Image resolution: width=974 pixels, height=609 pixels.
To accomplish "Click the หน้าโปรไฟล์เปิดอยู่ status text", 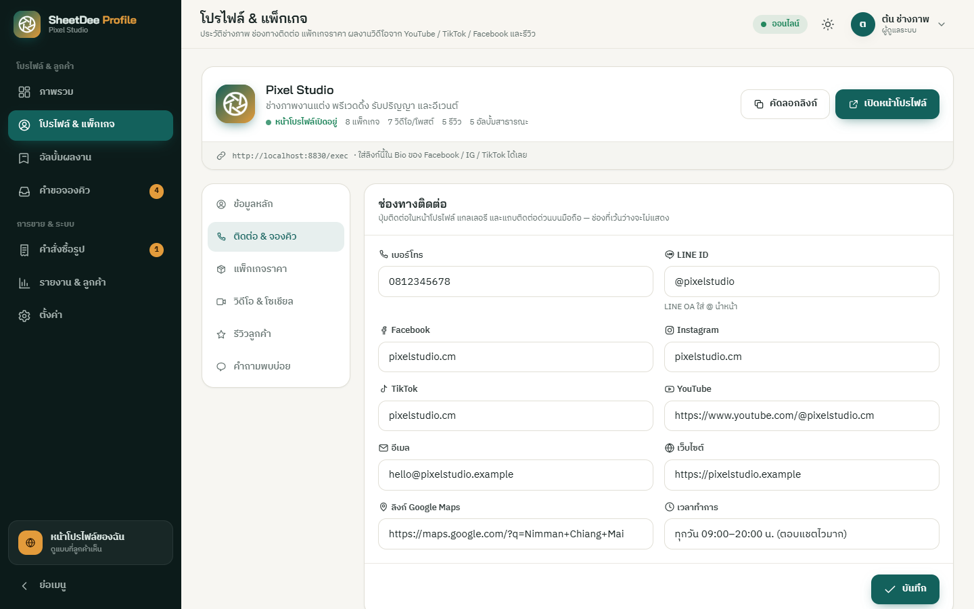I will (x=306, y=122).
